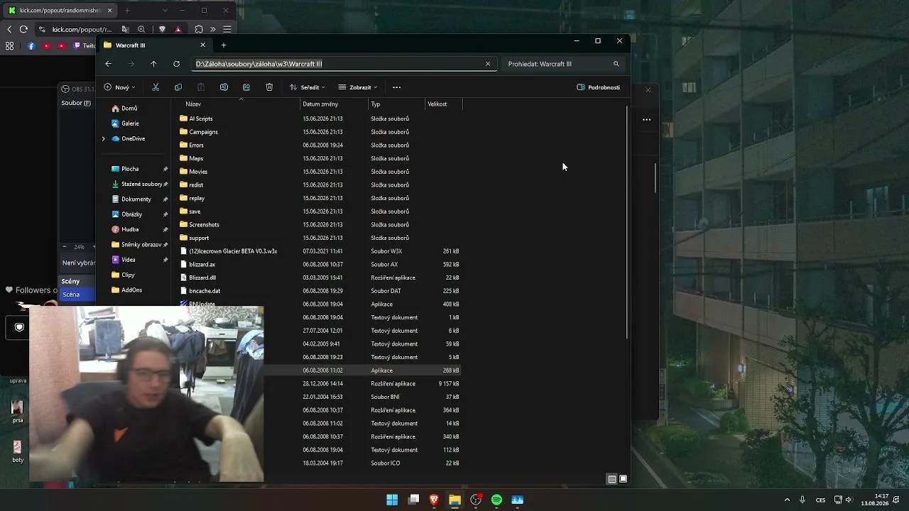909x511 pixels.
Task: Select the Blizzard.dll file
Action: pos(197,278)
